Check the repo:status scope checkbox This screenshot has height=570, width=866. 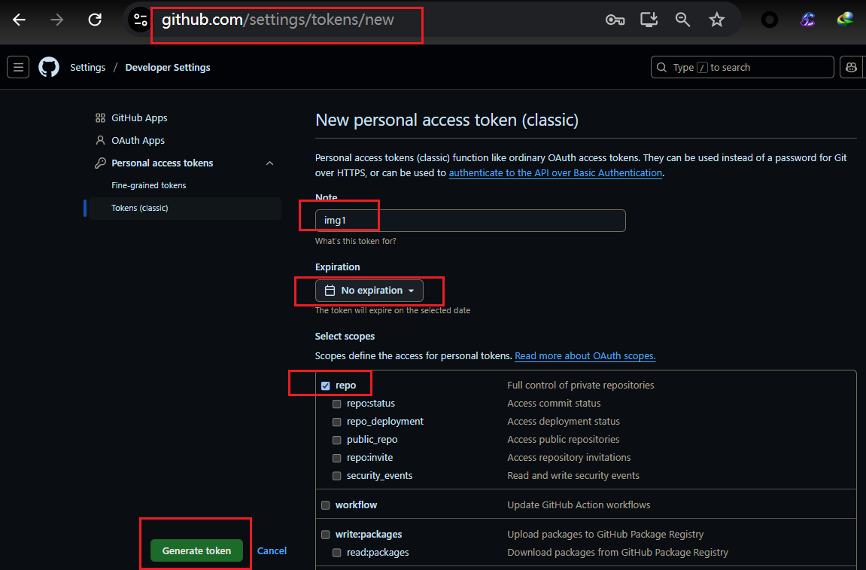(x=336, y=404)
